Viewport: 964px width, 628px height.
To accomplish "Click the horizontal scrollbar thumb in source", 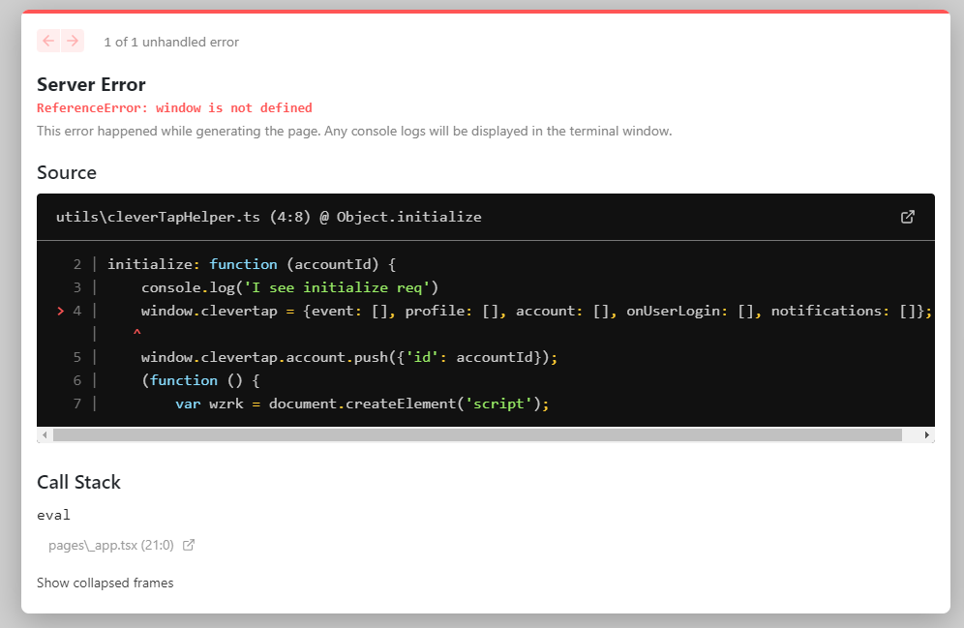I will point(477,435).
